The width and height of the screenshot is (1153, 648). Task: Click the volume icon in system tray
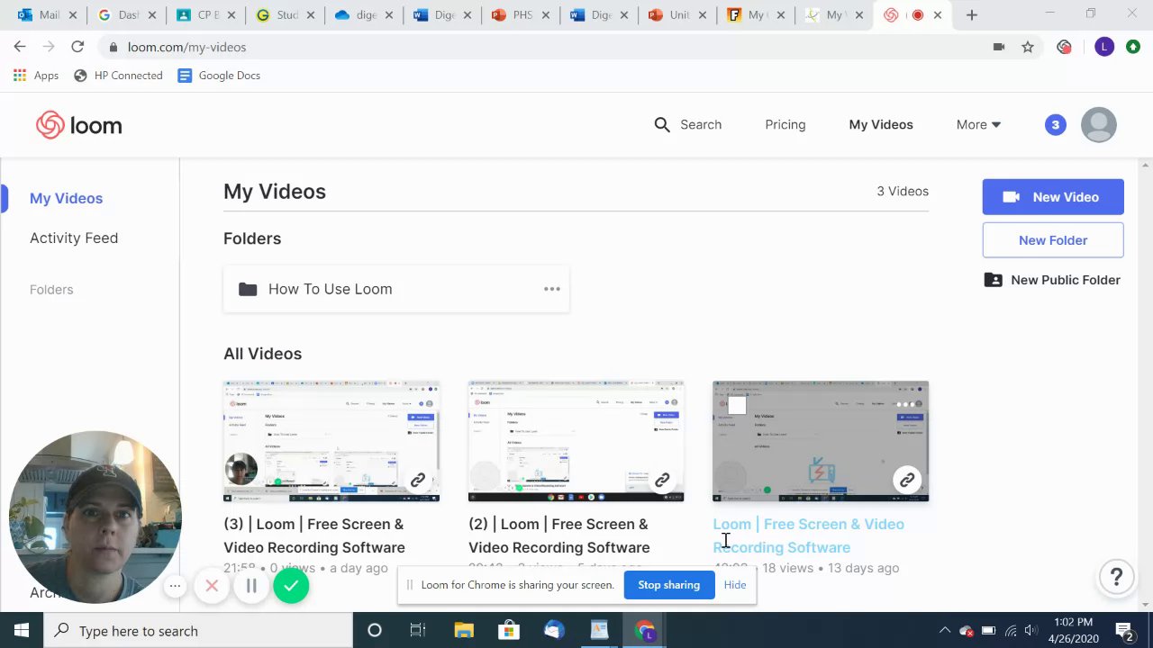(x=1030, y=631)
